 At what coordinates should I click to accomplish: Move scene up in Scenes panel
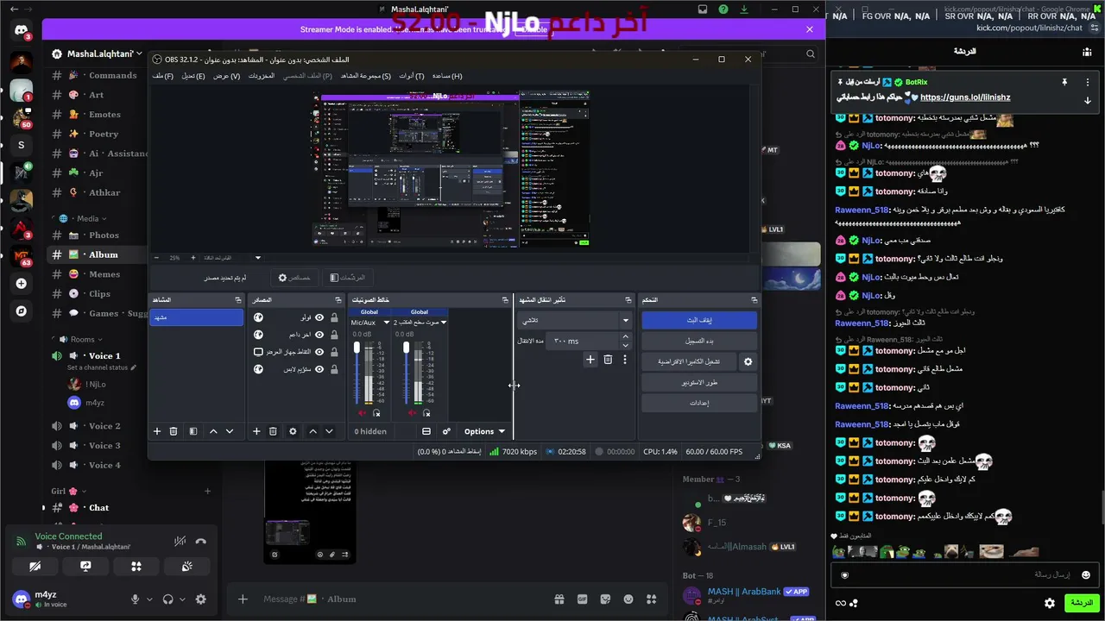[x=213, y=431]
